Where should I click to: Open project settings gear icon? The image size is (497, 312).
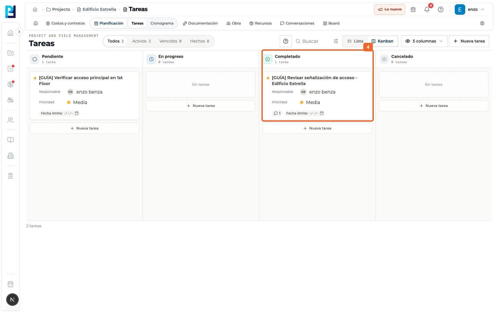coord(482,23)
